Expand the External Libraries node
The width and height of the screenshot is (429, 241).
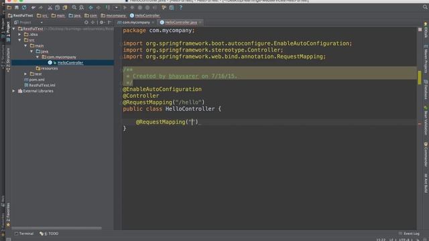click(x=13, y=91)
